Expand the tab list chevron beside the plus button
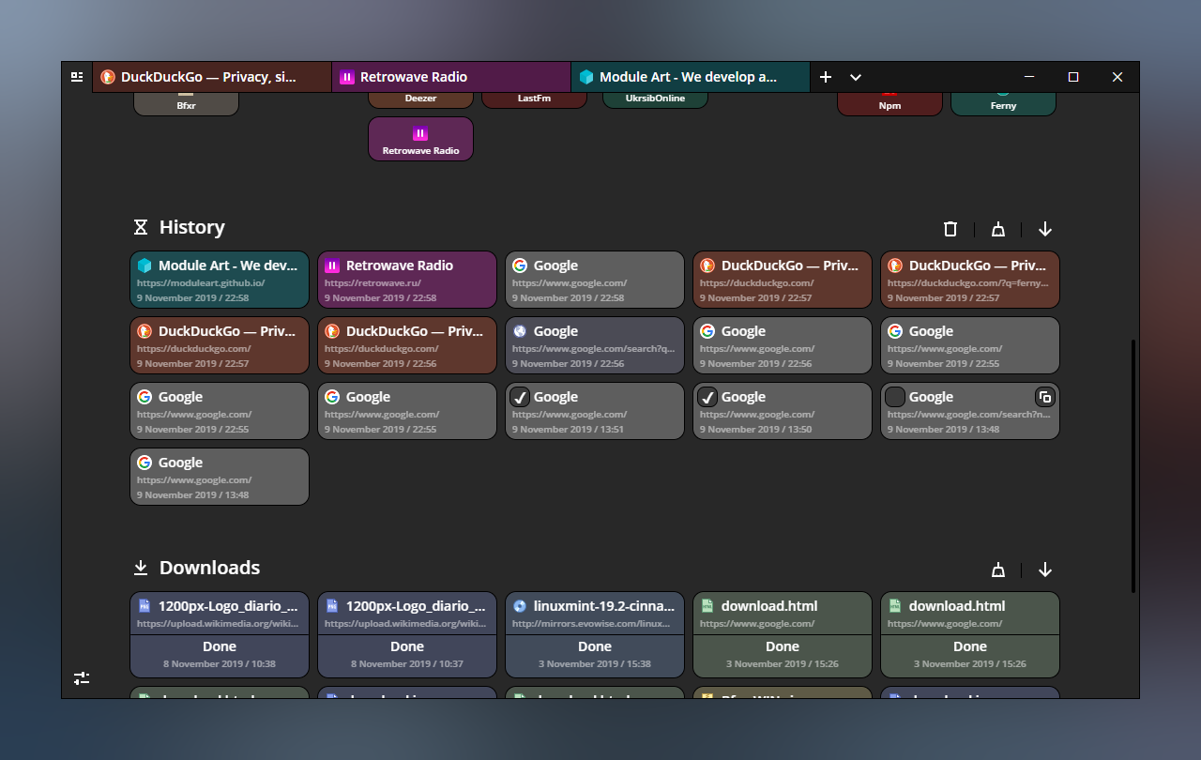 (x=856, y=77)
